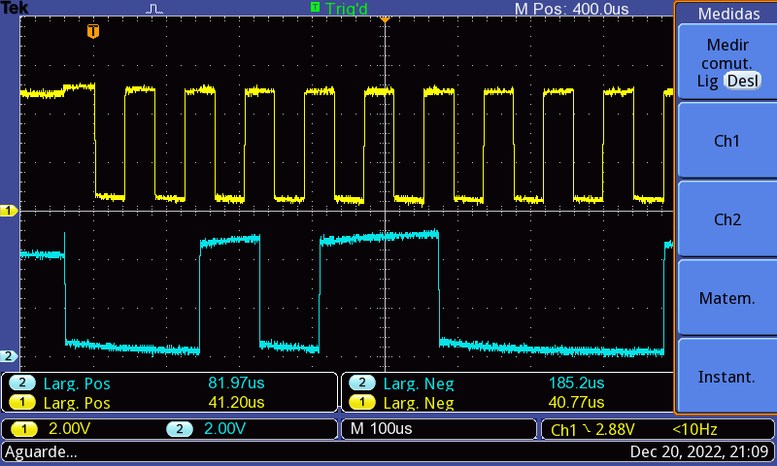The width and height of the screenshot is (777, 466).
Task: Click the Ch1 2.88V trigger level readout
Action: click(592, 429)
